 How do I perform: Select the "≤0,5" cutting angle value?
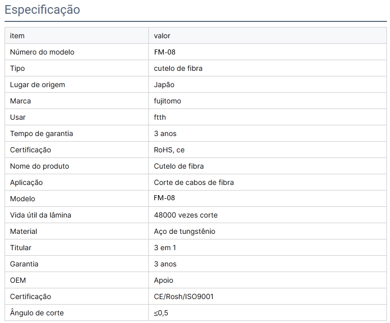[161, 313]
